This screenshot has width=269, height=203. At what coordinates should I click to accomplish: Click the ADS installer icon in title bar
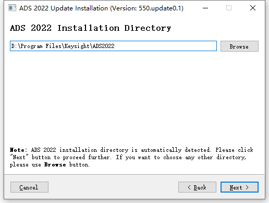[x=12, y=8]
